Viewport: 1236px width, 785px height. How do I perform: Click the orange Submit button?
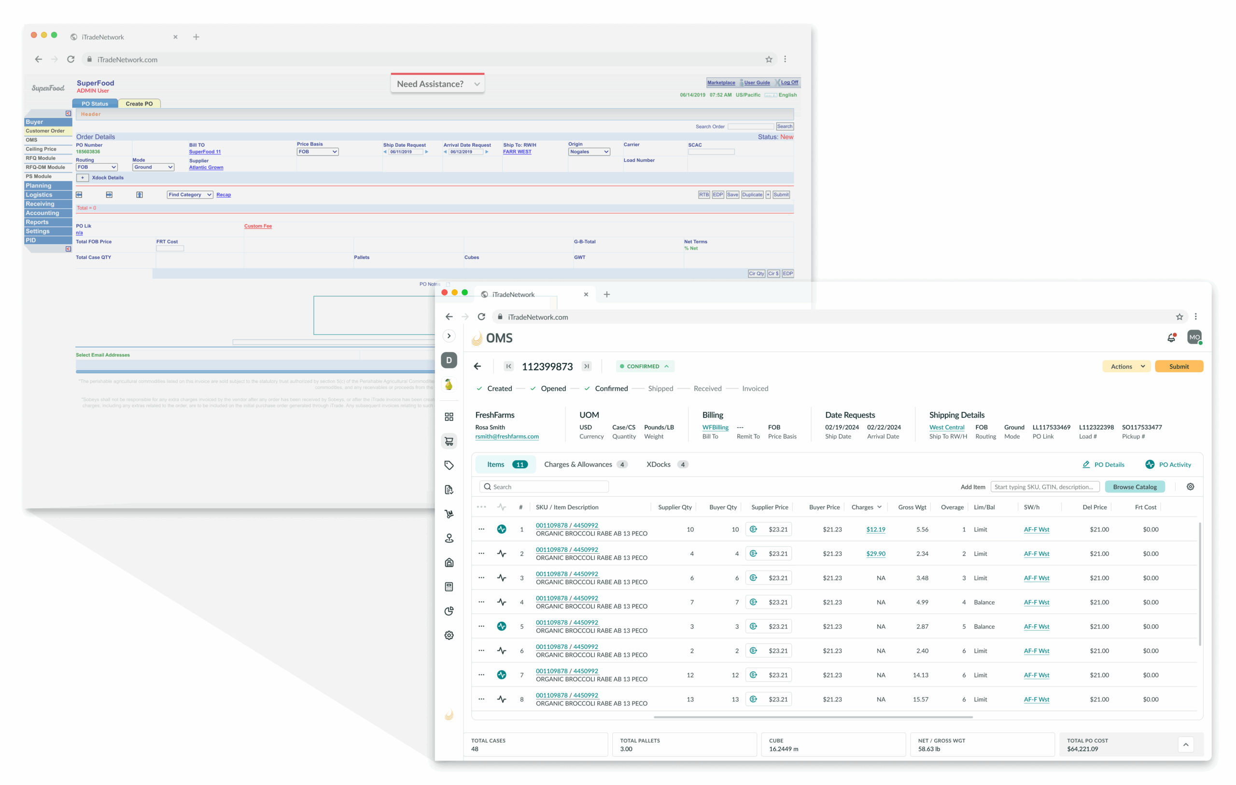click(1179, 366)
